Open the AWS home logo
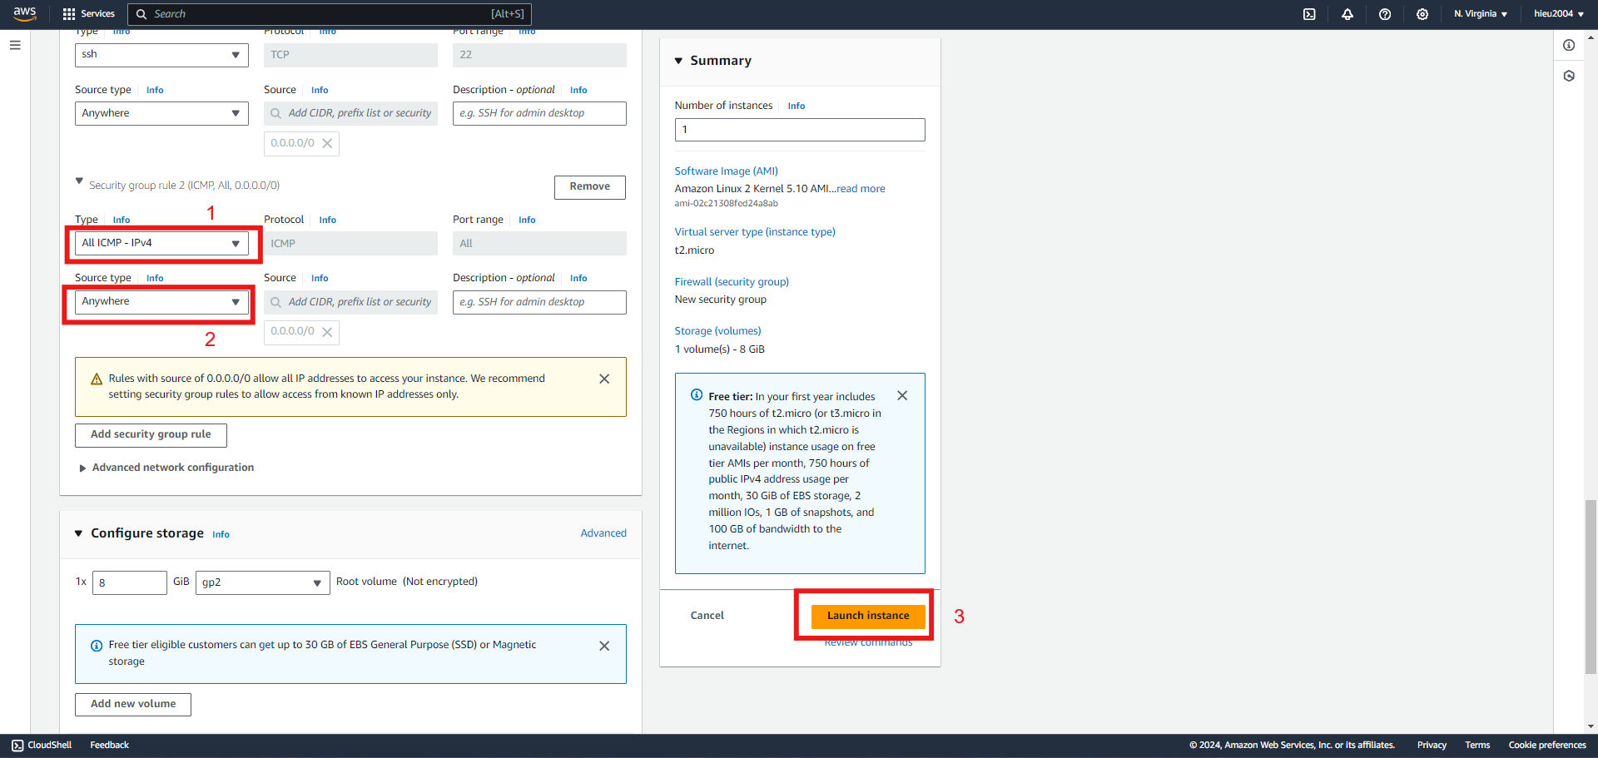Image resolution: width=1598 pixels, height=758 pixels. pyautogui.click(x=25, y=13)
